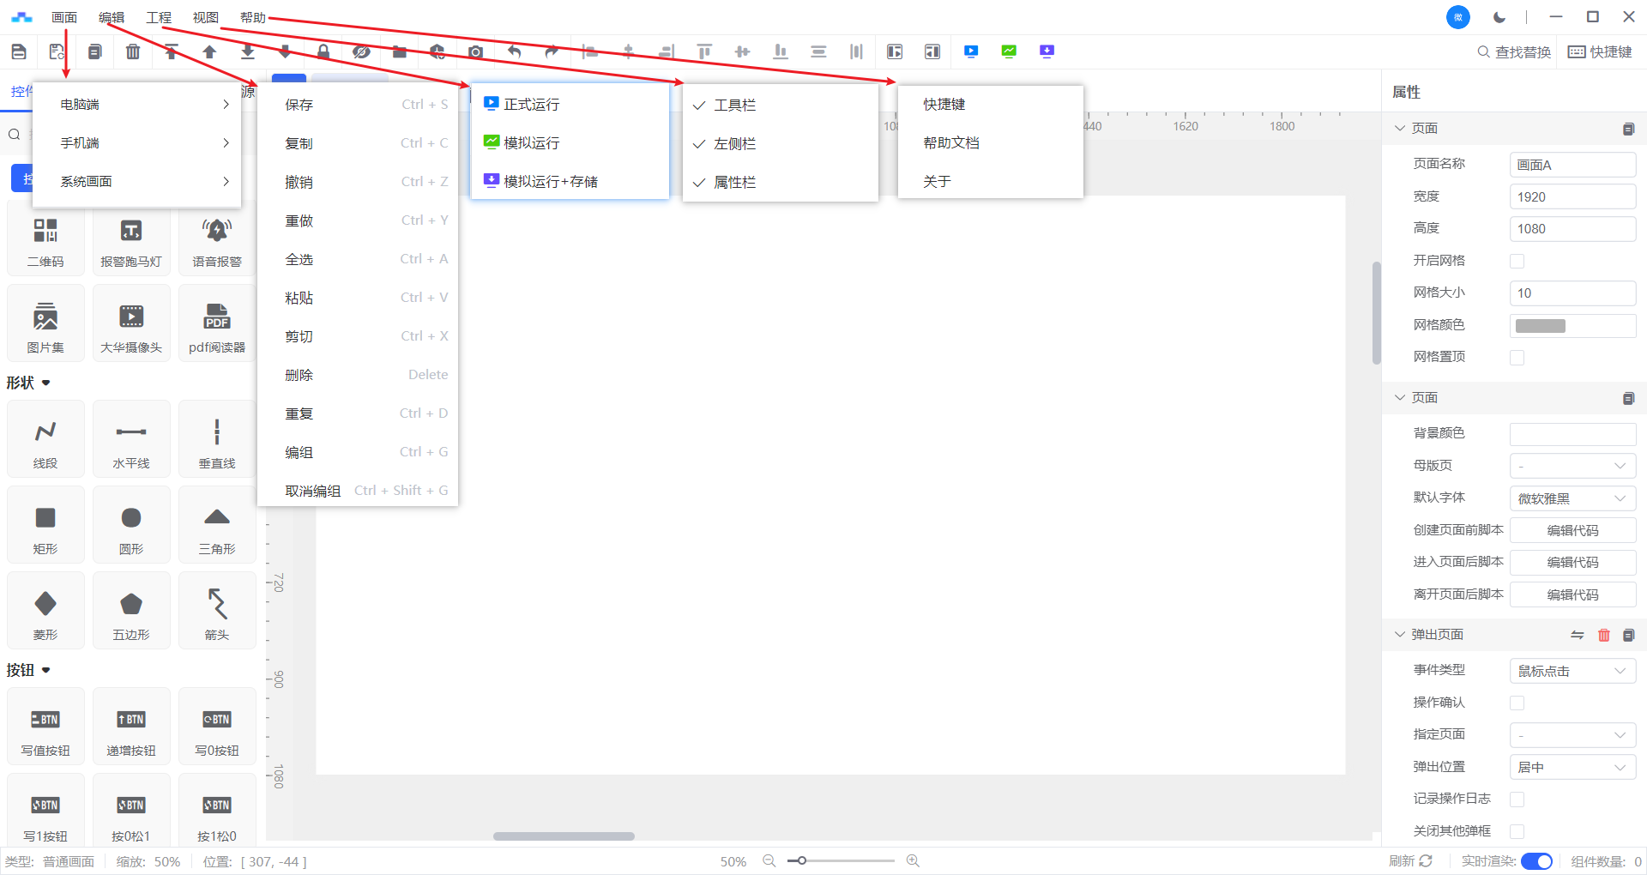The height and width of the screenshot is (875, 1647).
Task: Enable the 开启网格 grid checkbox
Action: 1517,261
